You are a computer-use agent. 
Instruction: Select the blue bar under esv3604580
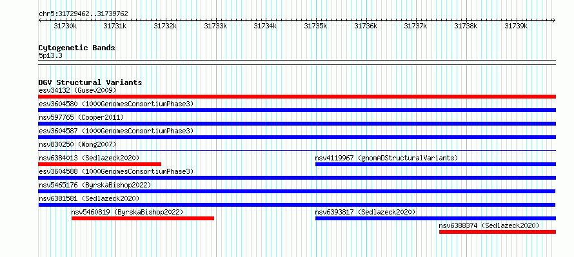[297, 110]
